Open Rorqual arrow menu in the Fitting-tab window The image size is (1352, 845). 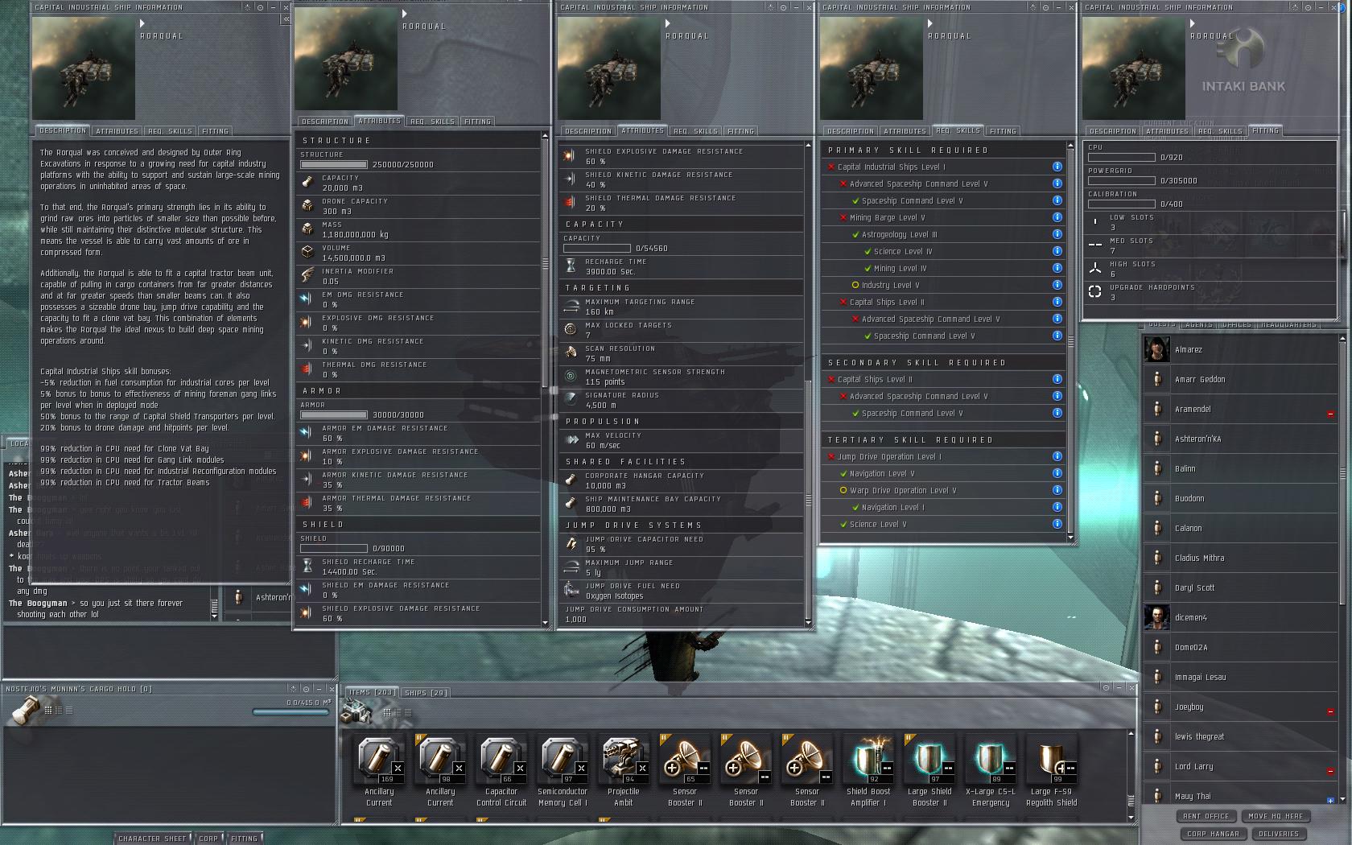point(1193,24)
